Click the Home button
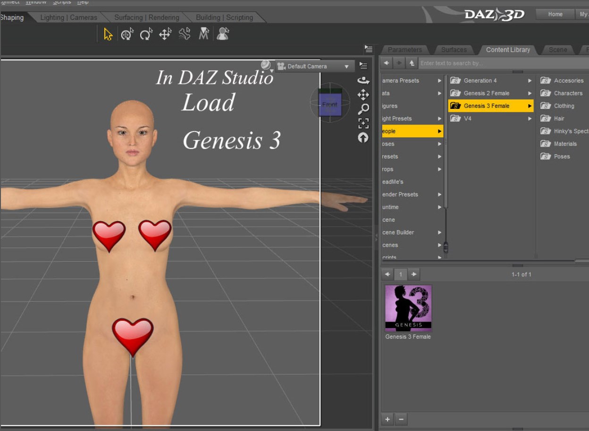This screenshot has width=589, height=431. (x=555, y=14)
